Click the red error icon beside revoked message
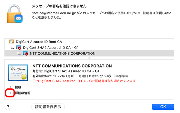Viewport: 180px width, 113px height. [x=34, y=81]
